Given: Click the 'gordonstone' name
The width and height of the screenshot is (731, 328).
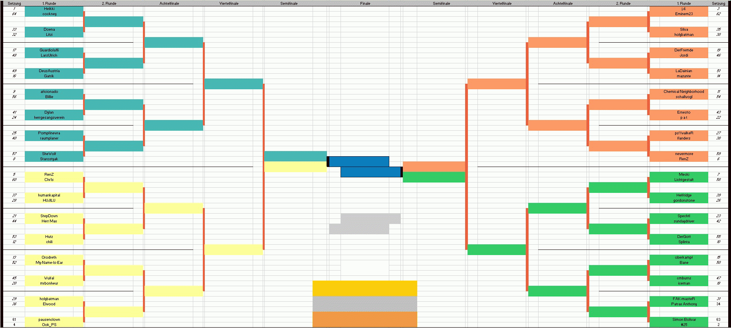Looking at the screenshot, I should [679, 200].
